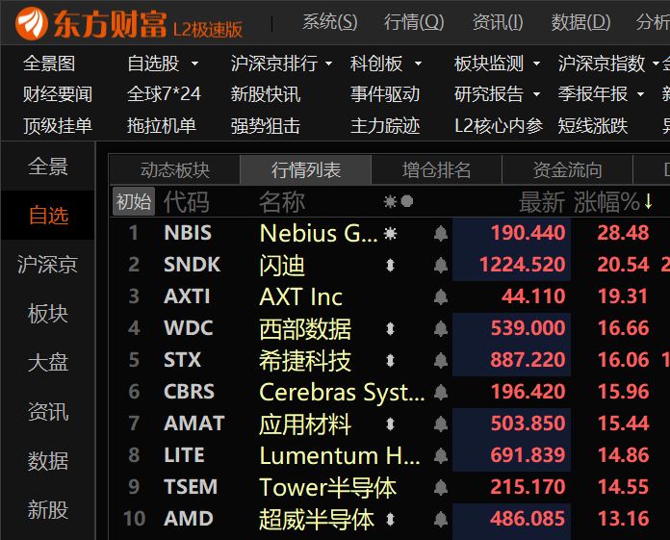Viewport: 670px width, 540px height.
Task: Select 板块 in left sidebar
Action: point(48,314)
